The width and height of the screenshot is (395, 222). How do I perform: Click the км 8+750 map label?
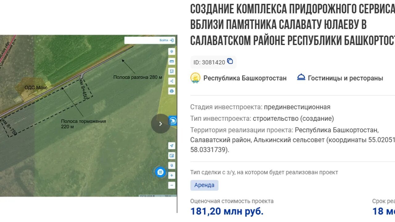(x=9, y=127)
